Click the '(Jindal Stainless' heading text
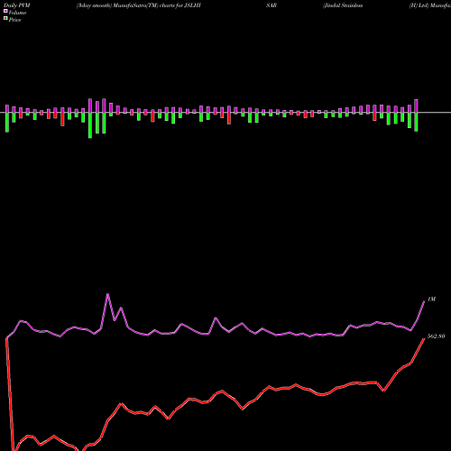Viewport: 451px width, 451px height. tap(343, 5)
